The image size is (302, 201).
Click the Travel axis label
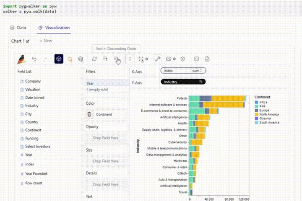point(182,192)
